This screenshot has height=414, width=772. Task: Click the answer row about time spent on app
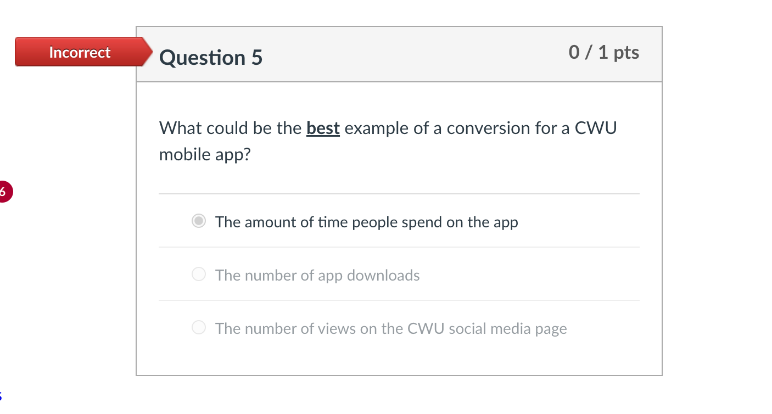click(367, 221)
